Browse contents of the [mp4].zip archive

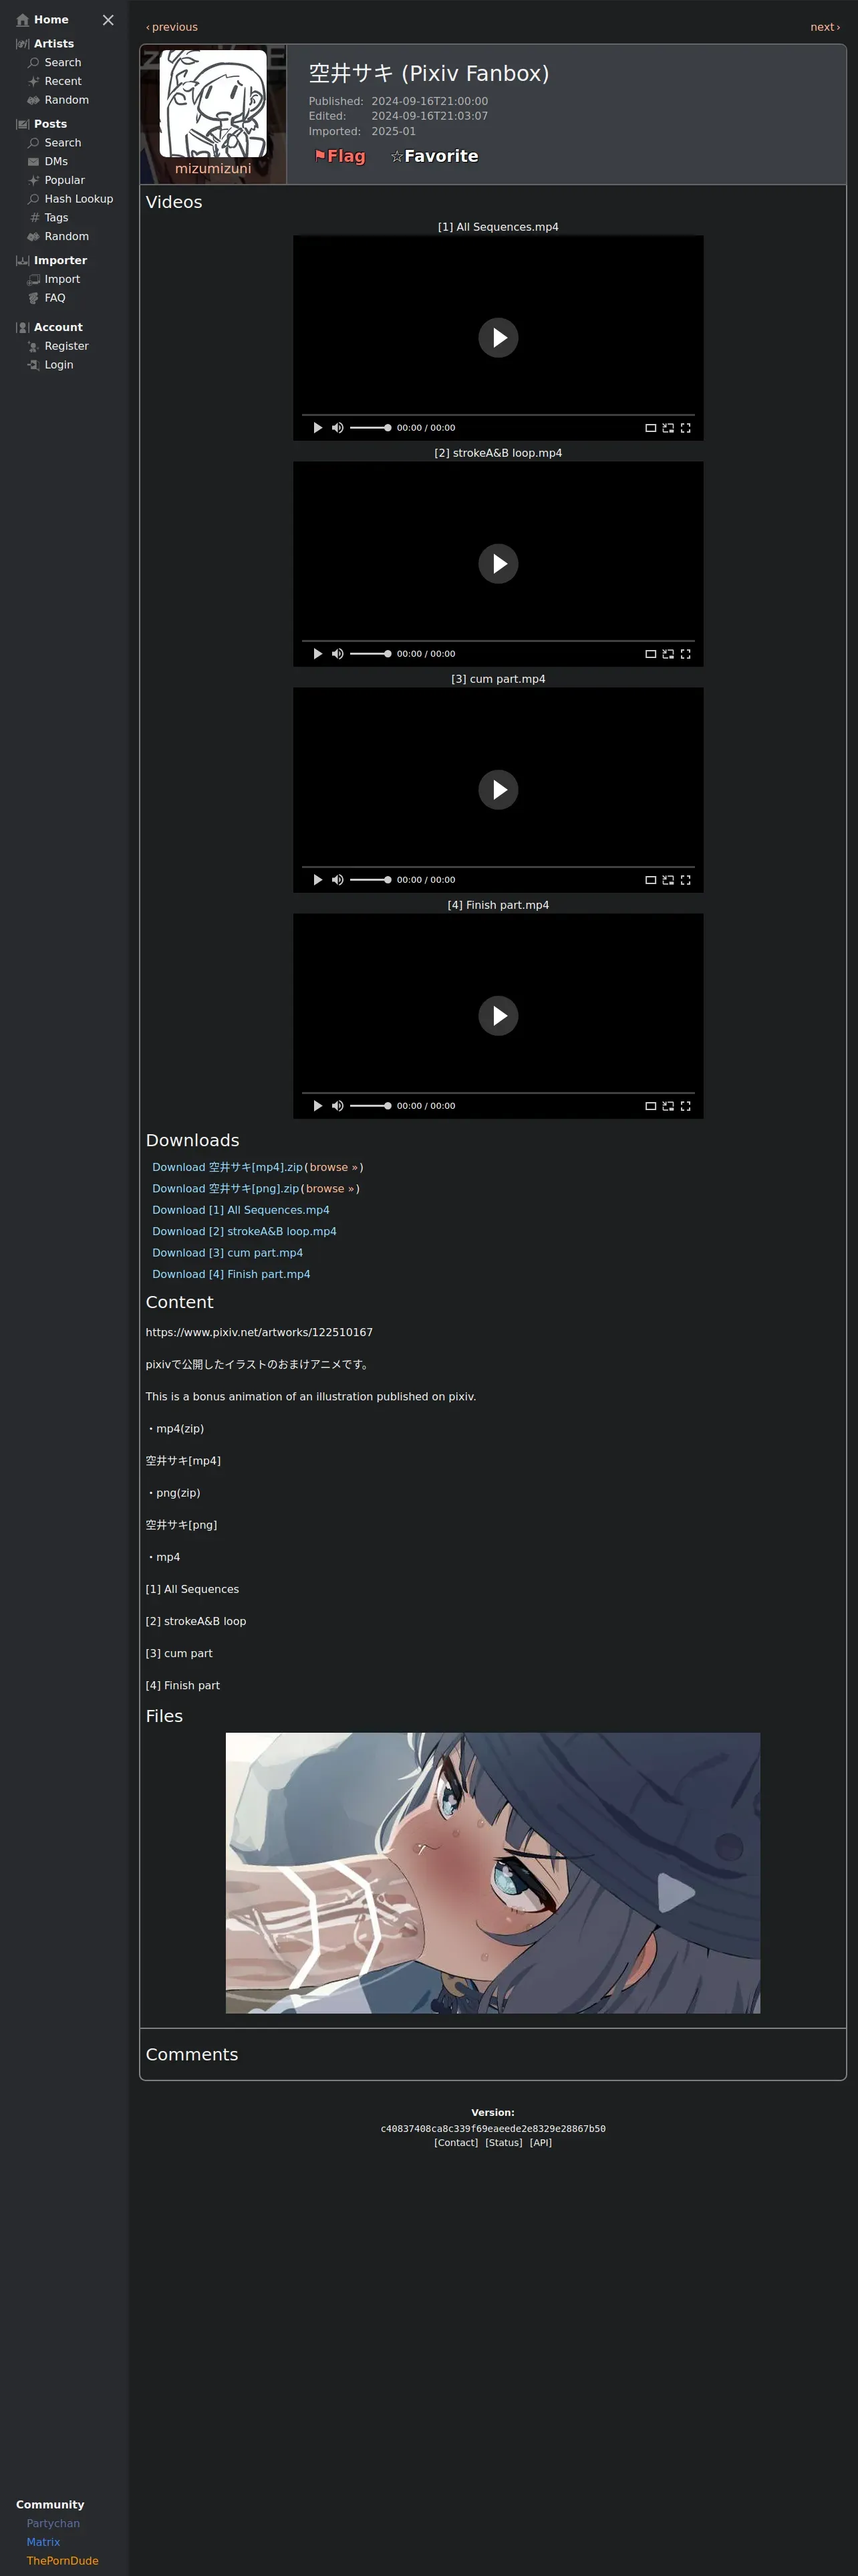(333, 1167)
